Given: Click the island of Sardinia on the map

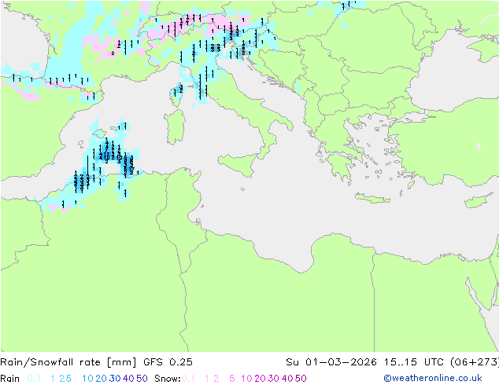Looking at the screenshot, I should coord(175,126).
